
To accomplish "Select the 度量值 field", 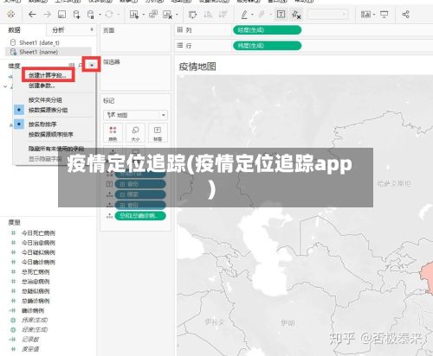I will click(30, 349).
